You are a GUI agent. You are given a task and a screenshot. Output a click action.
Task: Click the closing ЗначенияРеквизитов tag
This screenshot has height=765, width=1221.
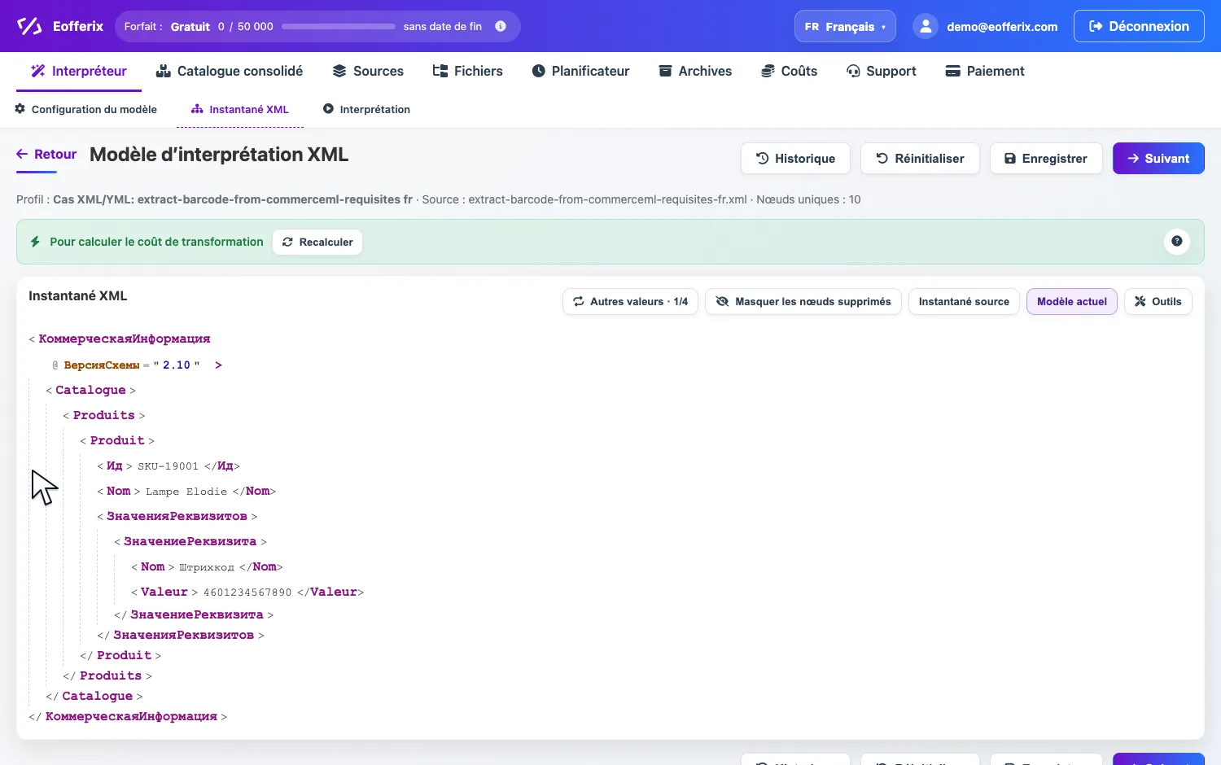(184, 635)
